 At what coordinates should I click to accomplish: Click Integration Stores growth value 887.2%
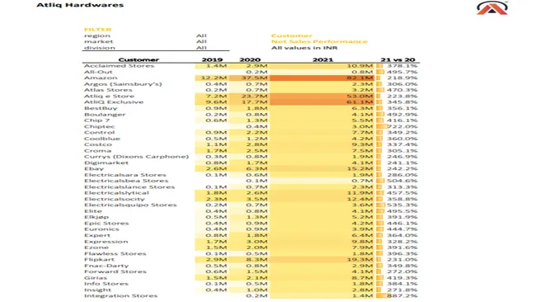[402, 296]
